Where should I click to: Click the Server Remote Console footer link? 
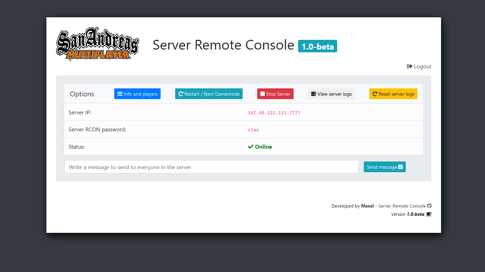click(x=402, y=206)
